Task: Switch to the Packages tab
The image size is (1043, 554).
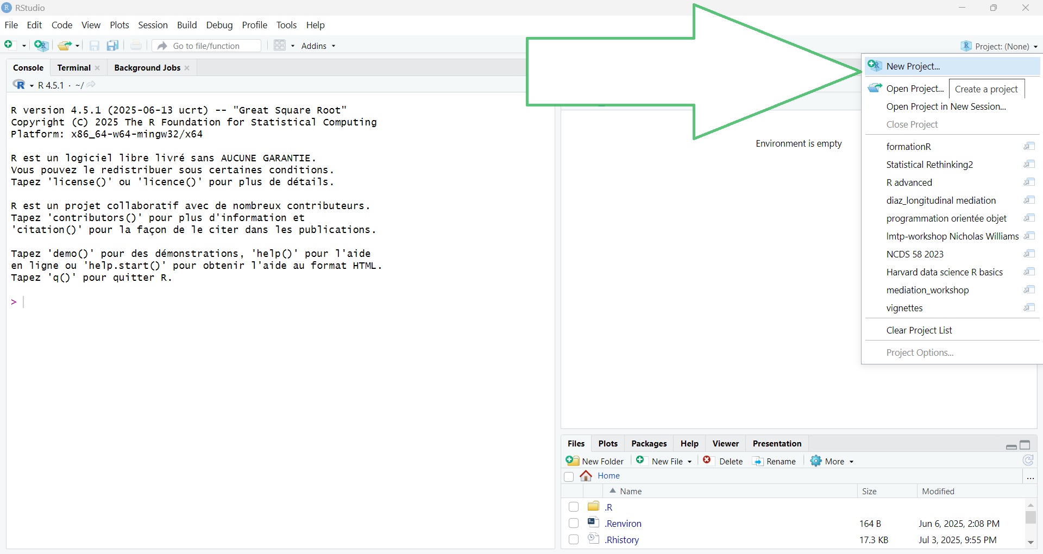Action: [649, 444]
